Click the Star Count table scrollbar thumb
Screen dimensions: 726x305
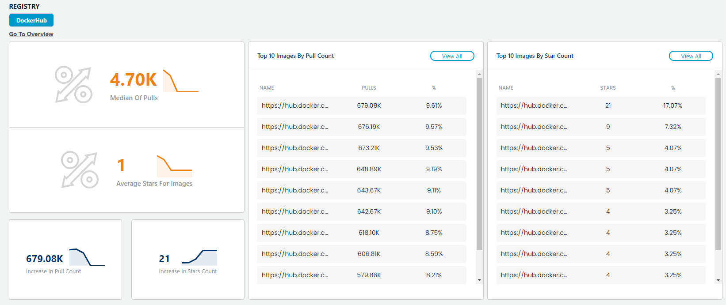tap(718, 163)
